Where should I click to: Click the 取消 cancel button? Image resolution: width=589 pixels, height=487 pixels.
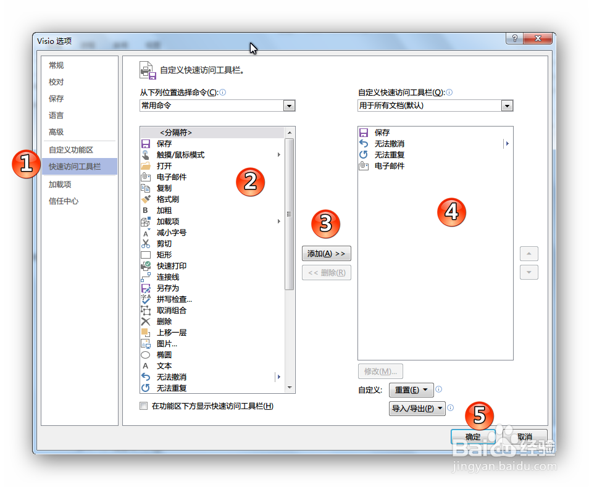(525, 436)
